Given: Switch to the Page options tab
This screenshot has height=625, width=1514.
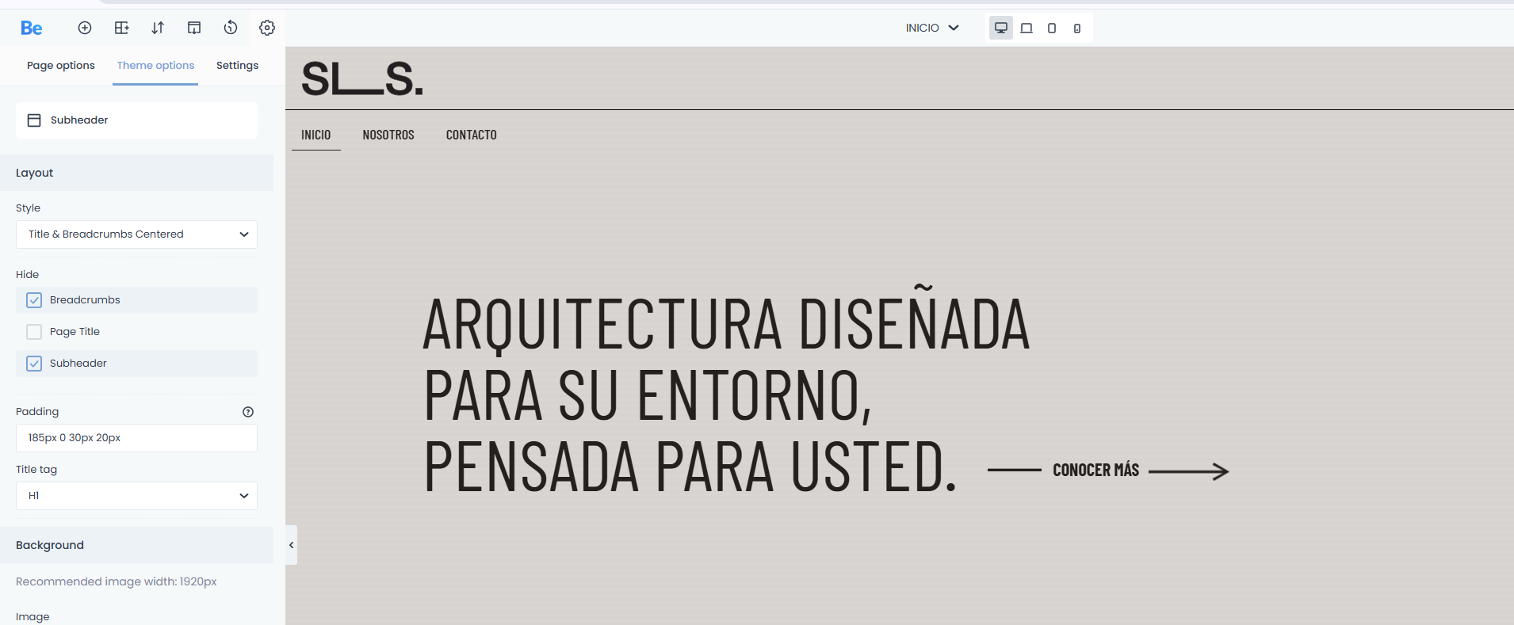Looking at the screenshot, I should tap(60, 66).
